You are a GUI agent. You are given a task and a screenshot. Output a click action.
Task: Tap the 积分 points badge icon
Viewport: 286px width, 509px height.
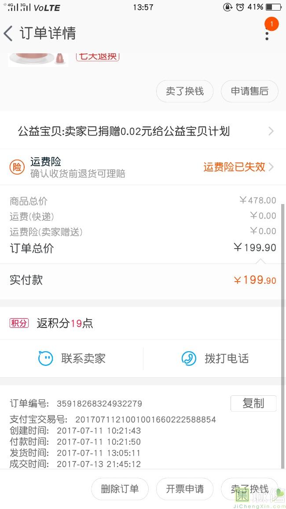[19, 323]
